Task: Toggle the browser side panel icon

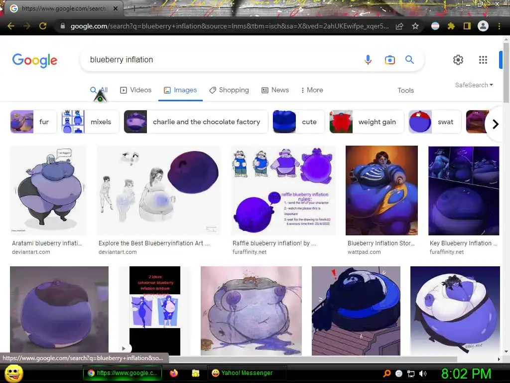Action: tap(467, 26)
